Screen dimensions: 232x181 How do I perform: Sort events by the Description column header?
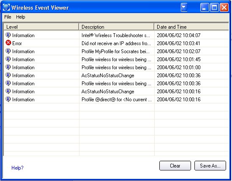coord(117,27)
